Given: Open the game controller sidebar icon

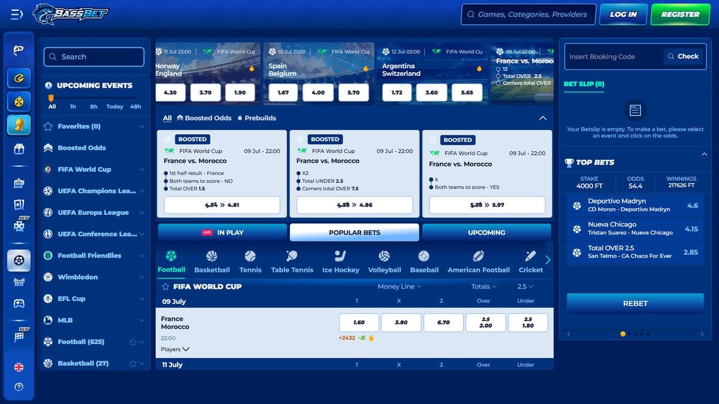Looking at the screenshot, I should coord(19,303).
